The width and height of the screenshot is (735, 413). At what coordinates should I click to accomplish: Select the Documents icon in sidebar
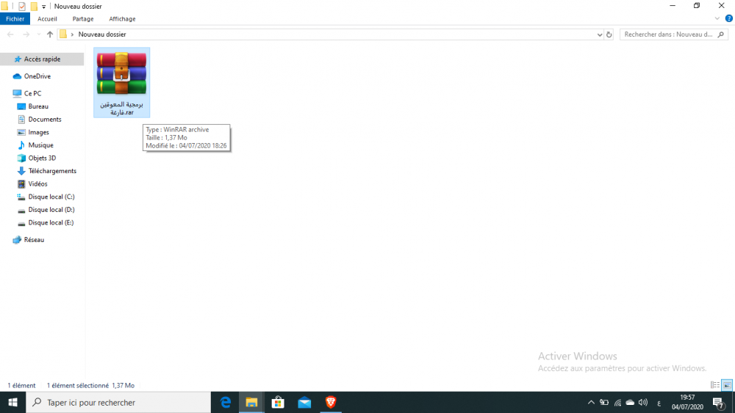click(21, 120)
